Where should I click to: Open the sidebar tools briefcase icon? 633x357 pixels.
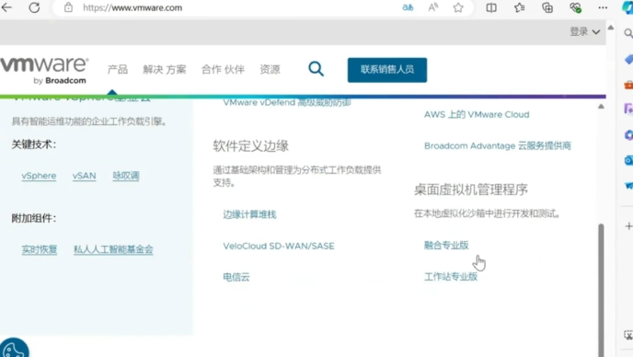point(628,85)
